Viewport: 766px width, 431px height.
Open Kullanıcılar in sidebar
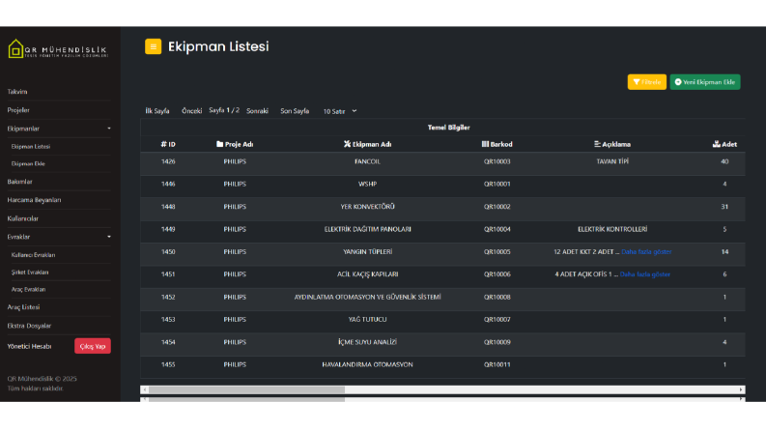22,218
